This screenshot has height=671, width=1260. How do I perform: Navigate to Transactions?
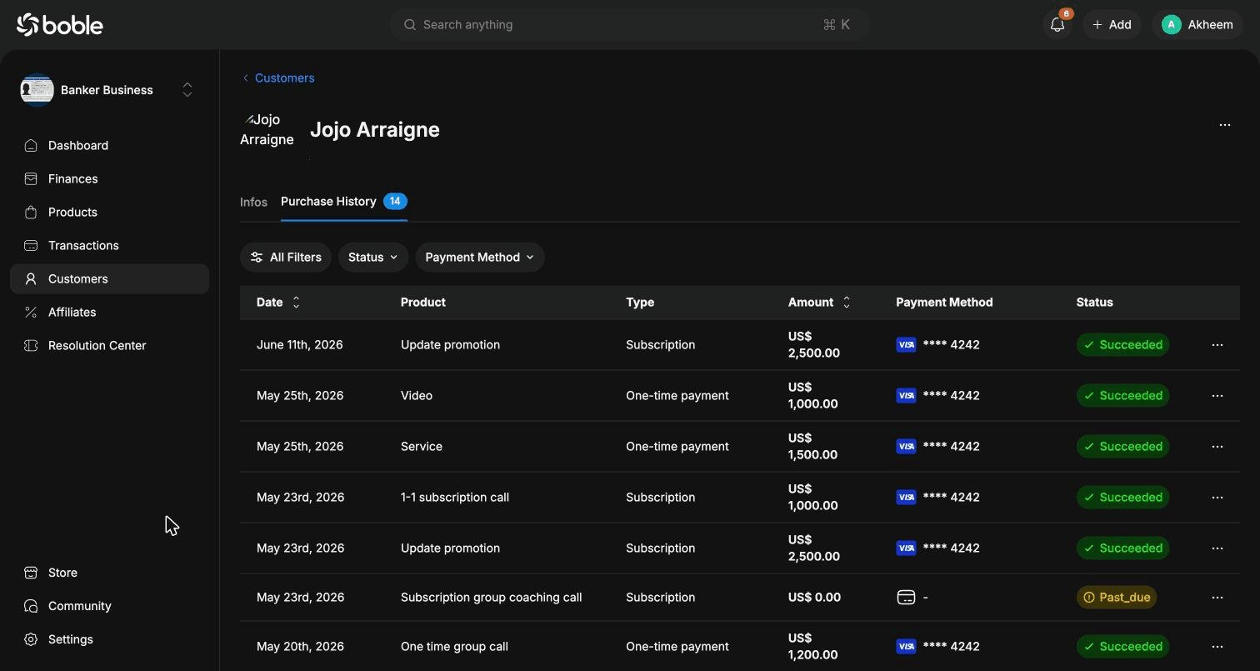tap(109, 246)
